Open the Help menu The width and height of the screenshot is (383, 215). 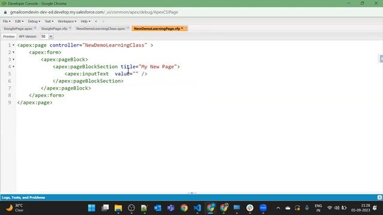tap(86, 21)
